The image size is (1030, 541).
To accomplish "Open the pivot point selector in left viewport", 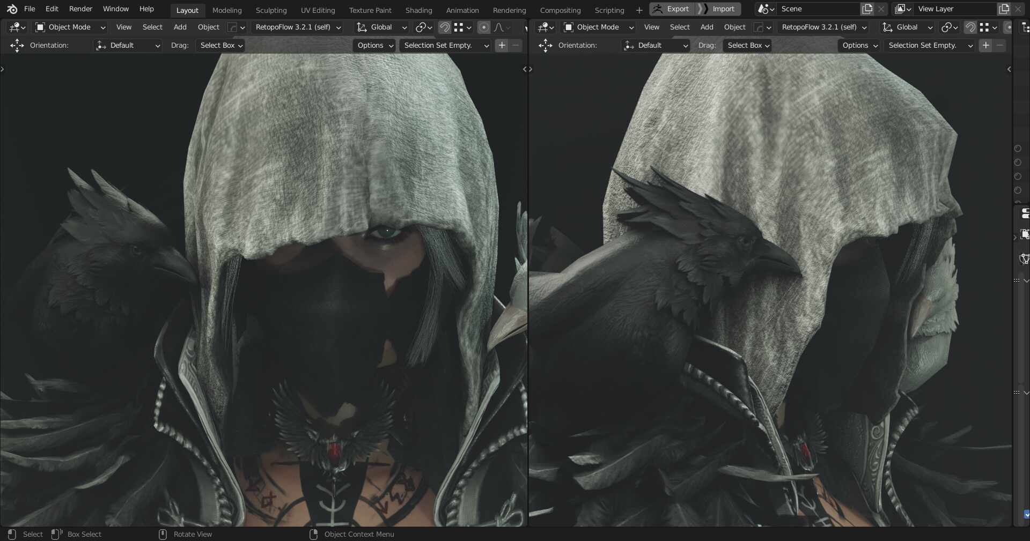I will point(424,27).
